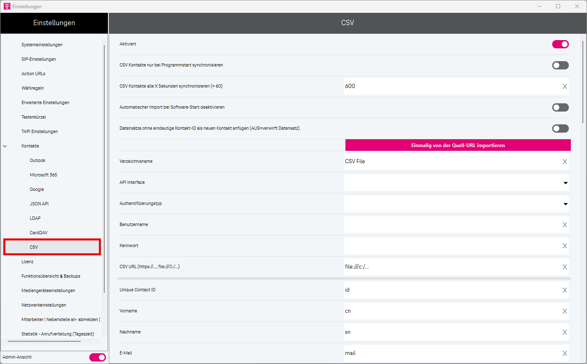Clear the Vorname mapping field
Viewport: 587px width, 364px height.
565,311
